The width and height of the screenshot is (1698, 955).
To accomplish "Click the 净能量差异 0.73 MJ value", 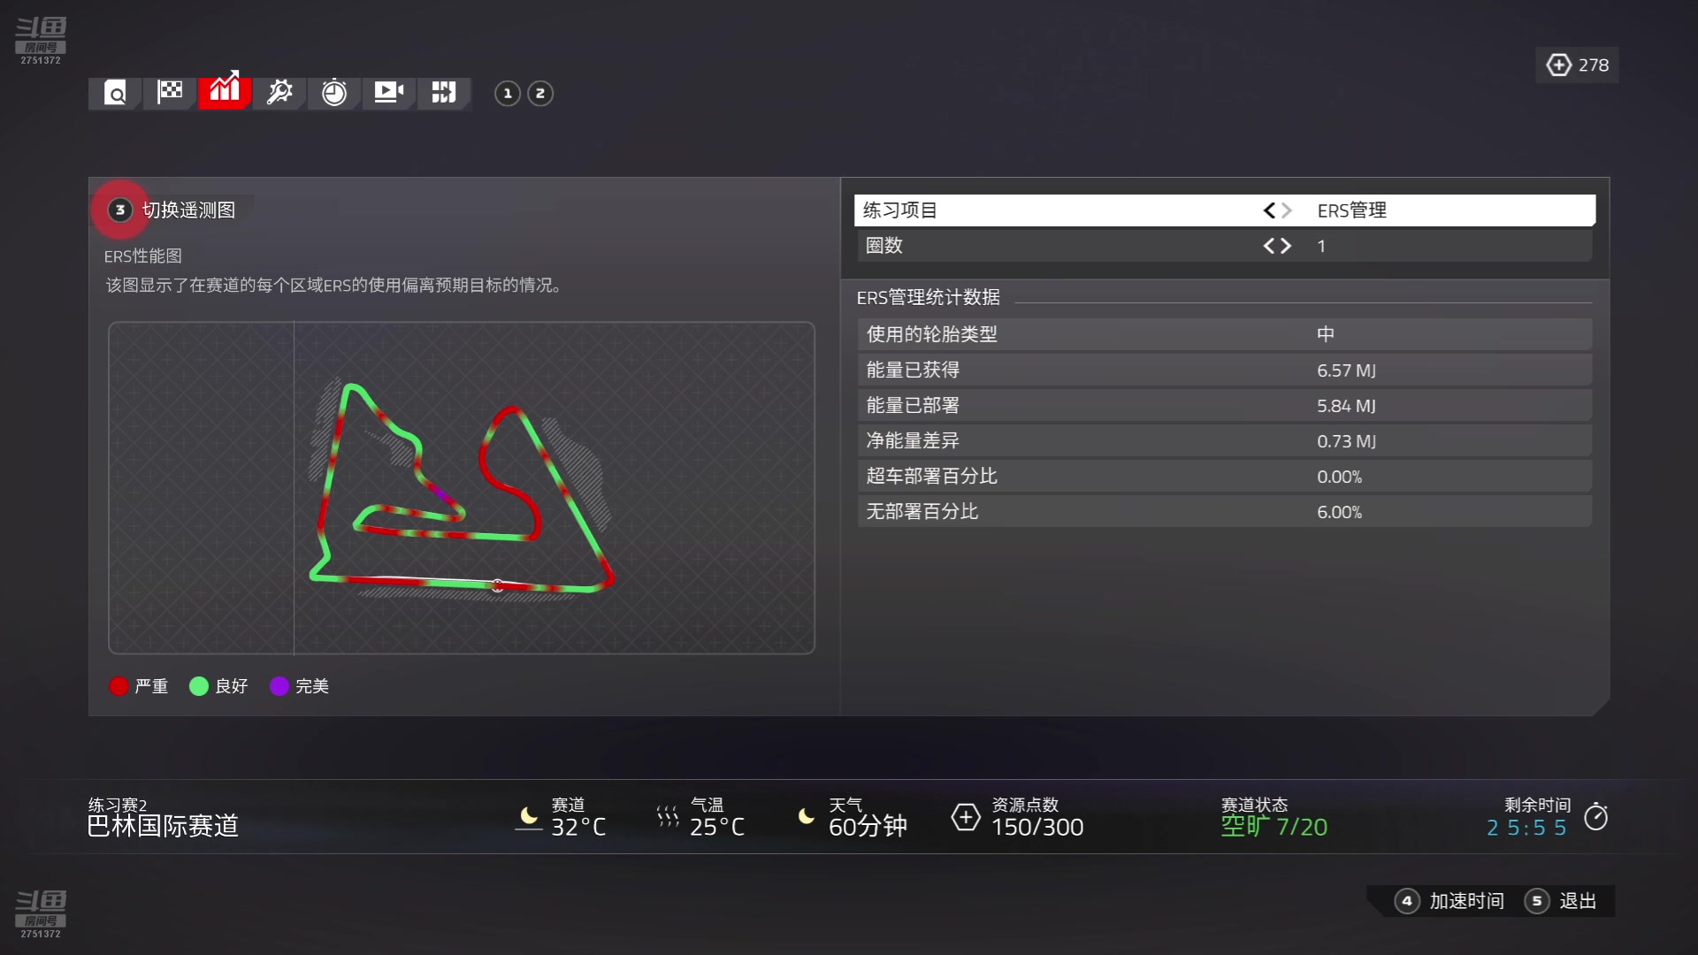I will [x=1346, y=441].
